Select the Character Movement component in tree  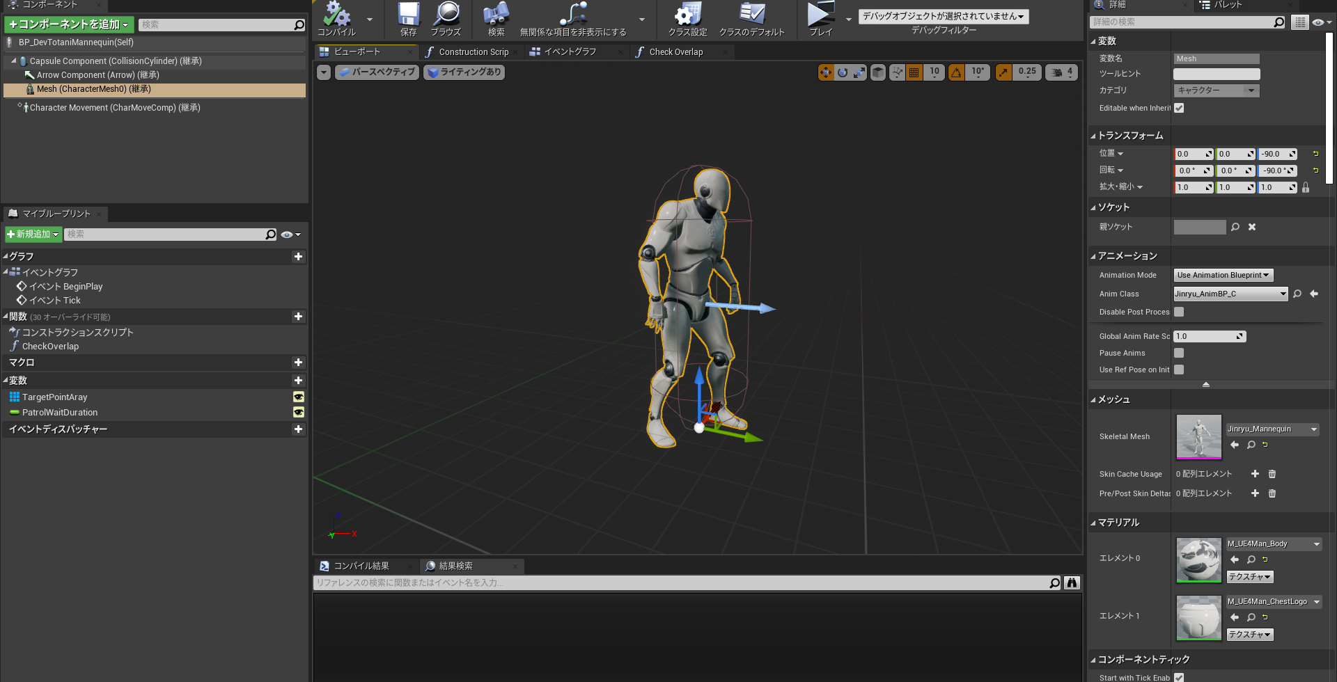coord(114,108)
